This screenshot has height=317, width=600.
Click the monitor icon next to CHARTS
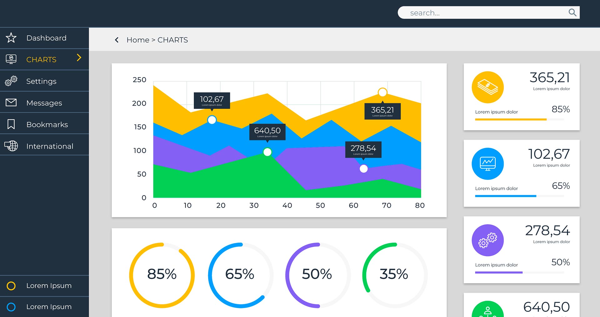tap(11, 59)
